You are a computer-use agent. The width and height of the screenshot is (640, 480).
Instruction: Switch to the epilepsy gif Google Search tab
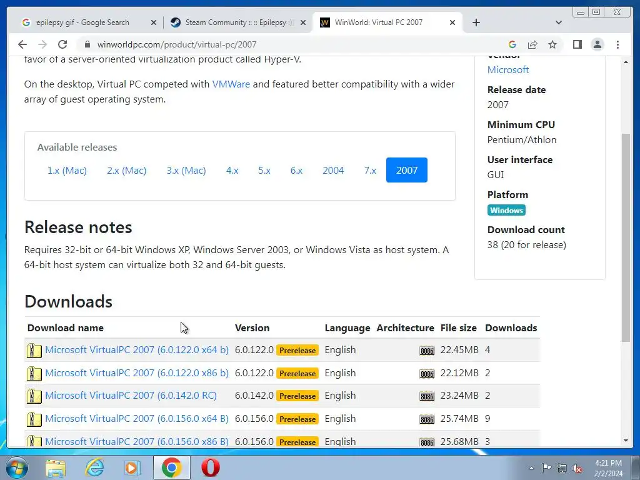(x=82, y=22)
